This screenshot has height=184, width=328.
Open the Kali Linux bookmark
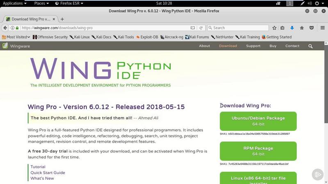click(80, 37)
